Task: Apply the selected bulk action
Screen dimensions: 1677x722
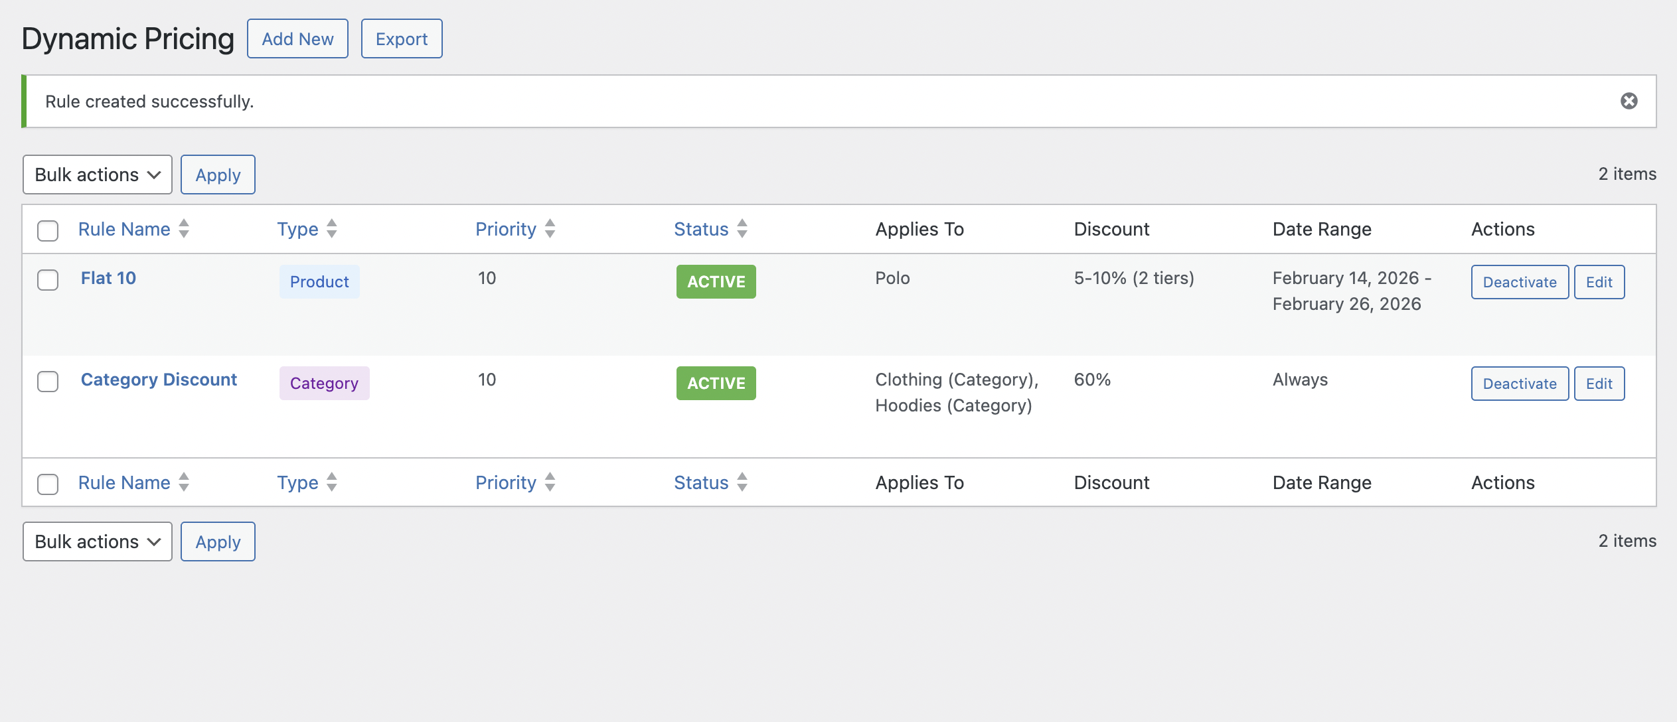Action: pos(218,175)
